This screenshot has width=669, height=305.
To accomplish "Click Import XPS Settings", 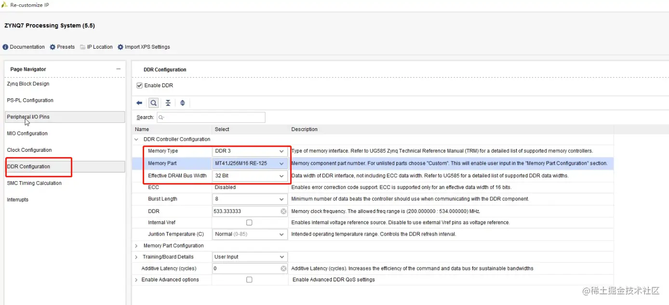I will click(144, 47).
